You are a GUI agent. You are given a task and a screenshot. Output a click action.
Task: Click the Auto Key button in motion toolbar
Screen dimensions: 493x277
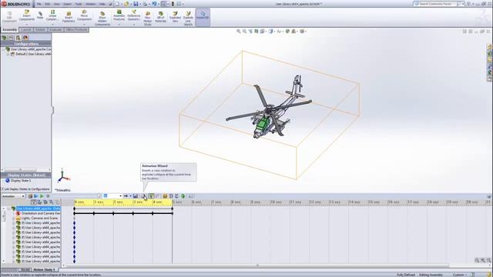[151, 196]
